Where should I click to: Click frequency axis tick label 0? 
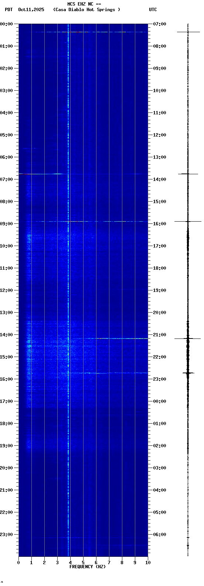pos(18,563)
